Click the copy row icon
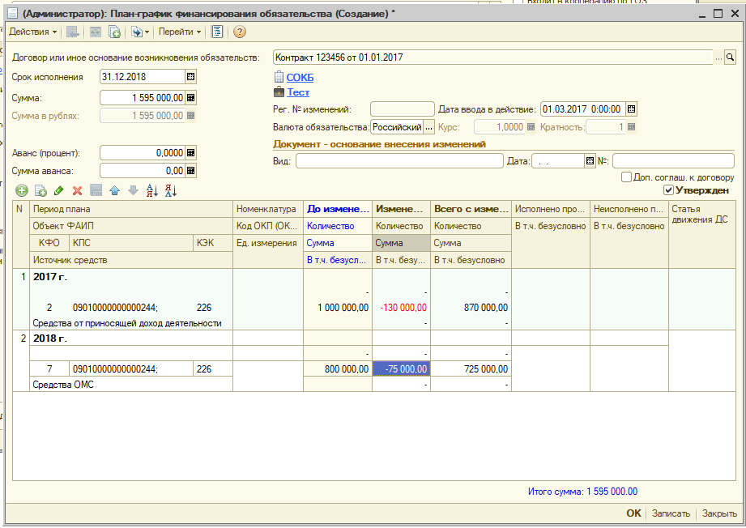 click(x=40, y=190)
